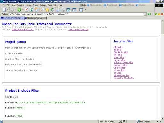Viewport: 164px width, 123px height.
Task: Select the D:\My Documents\Dark... tab
Action: [x=12, y=18]
